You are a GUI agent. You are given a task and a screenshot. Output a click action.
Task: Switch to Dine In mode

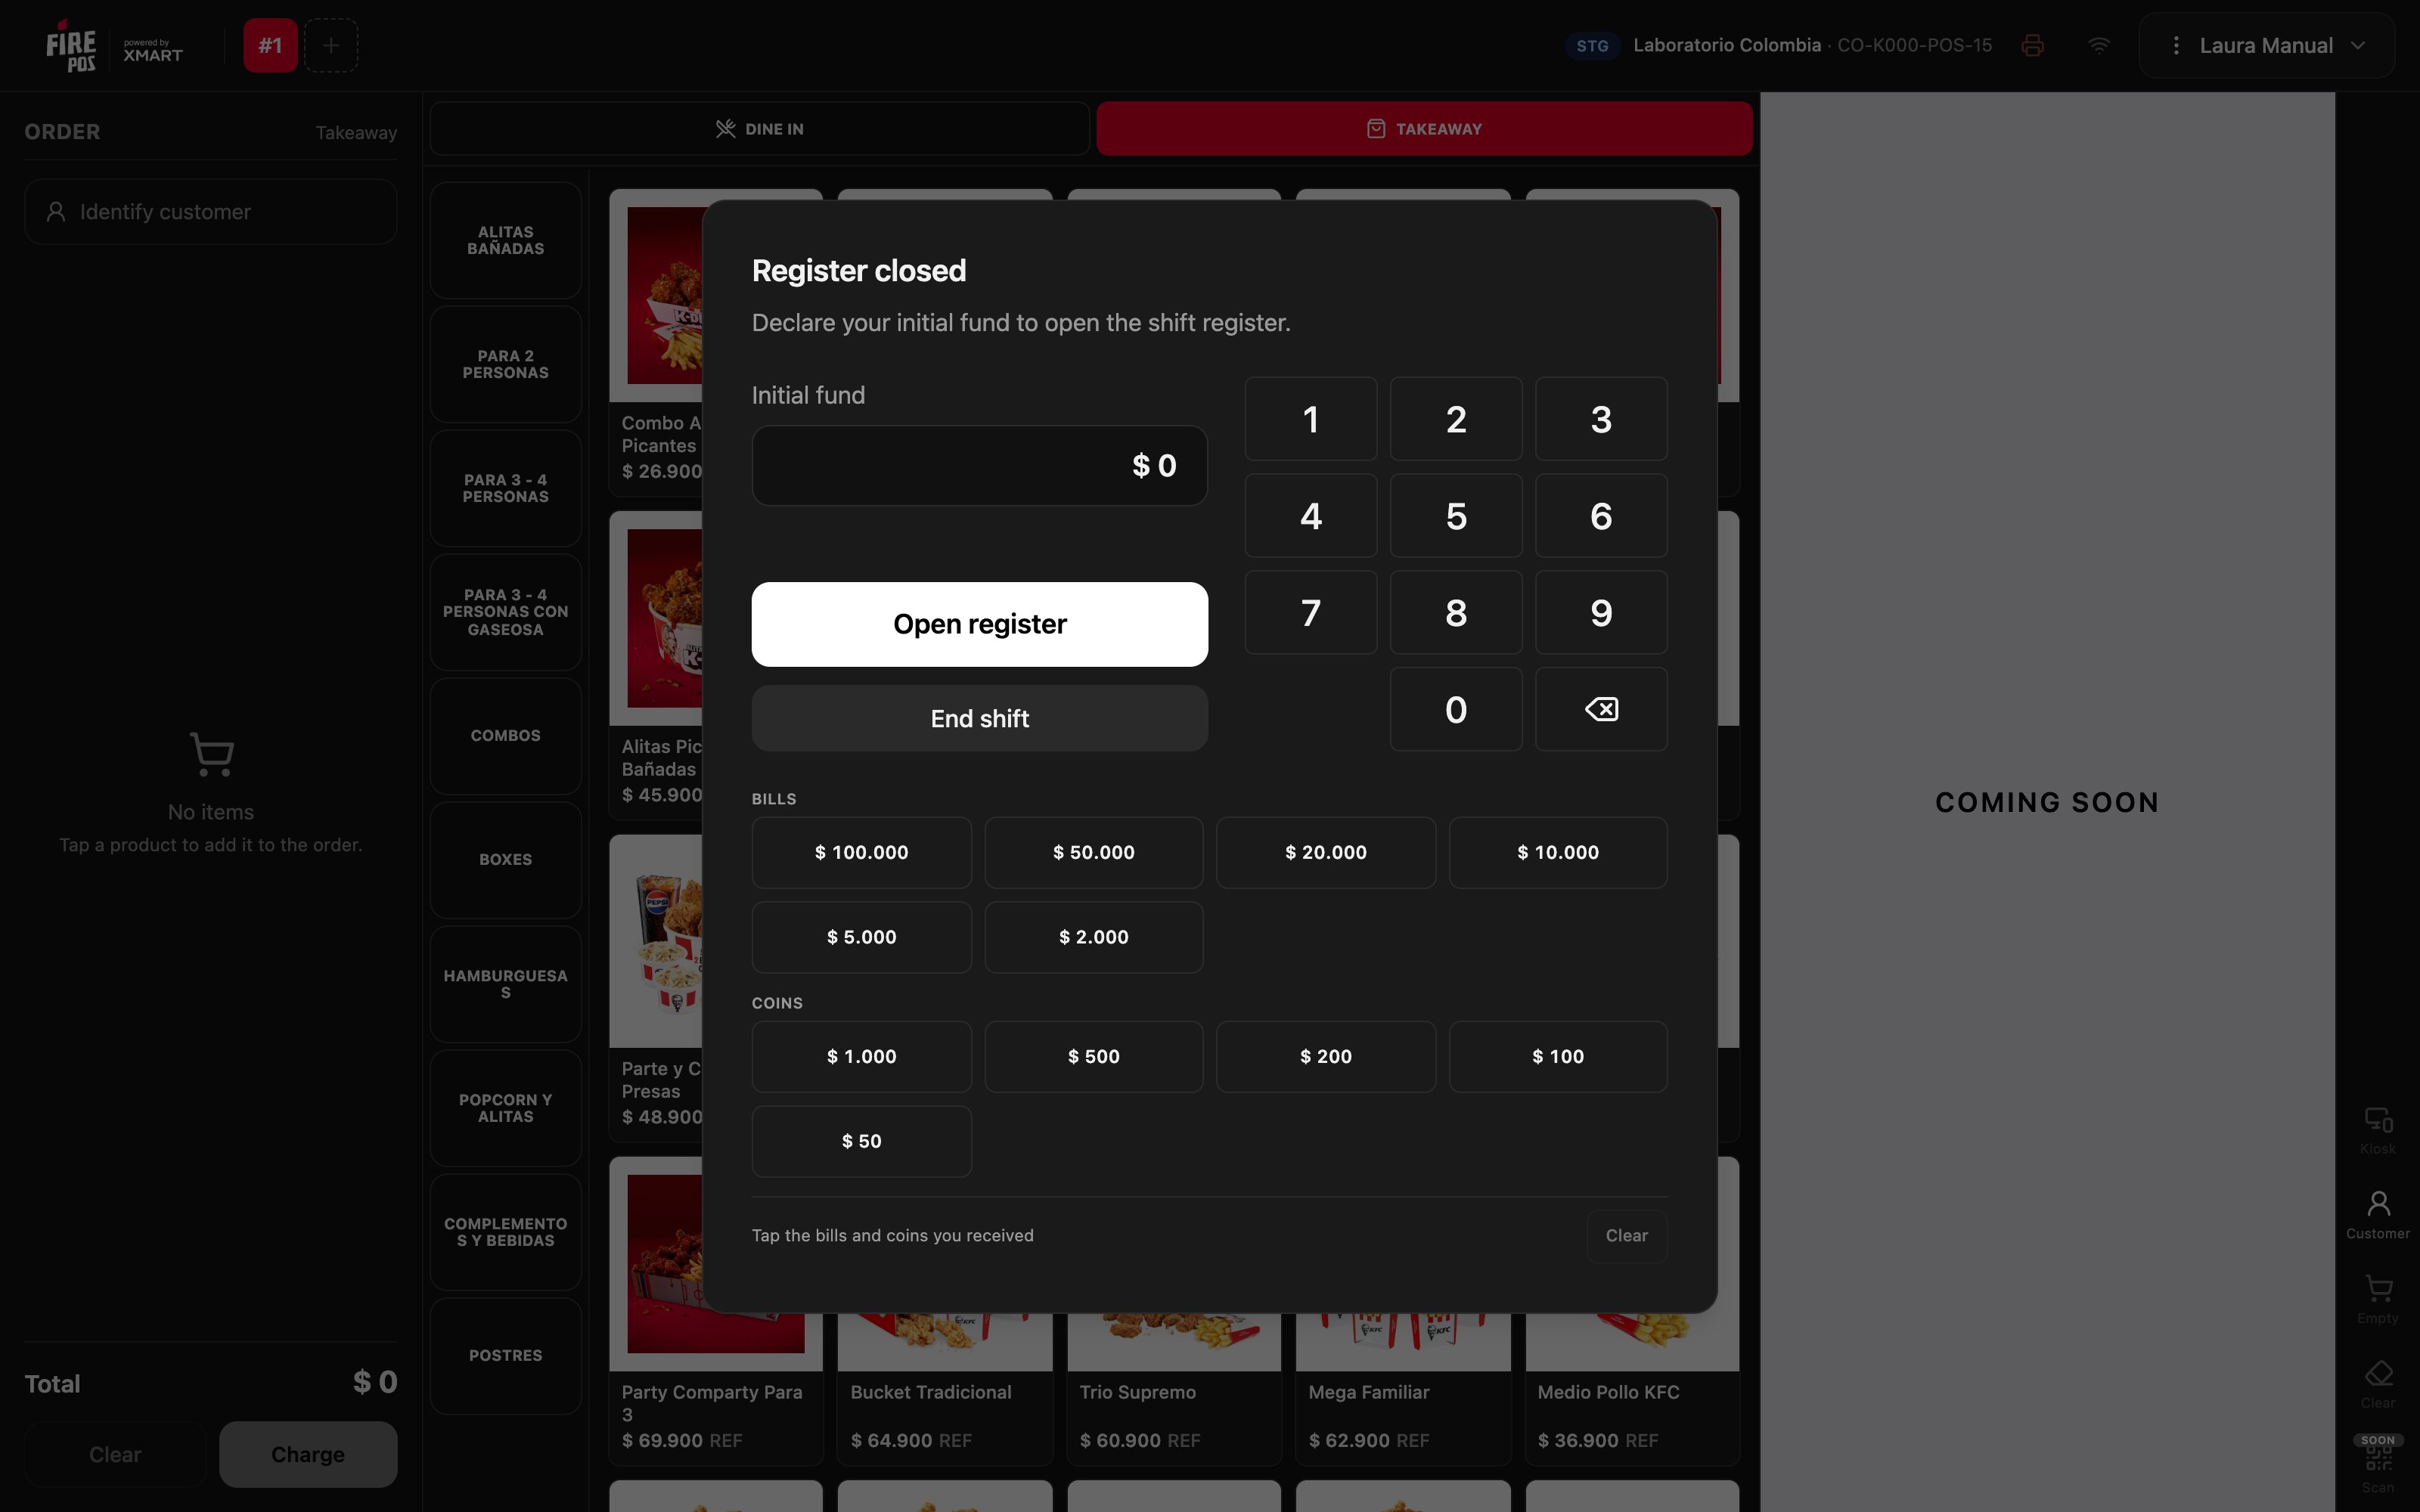click(x=759, y=128)
